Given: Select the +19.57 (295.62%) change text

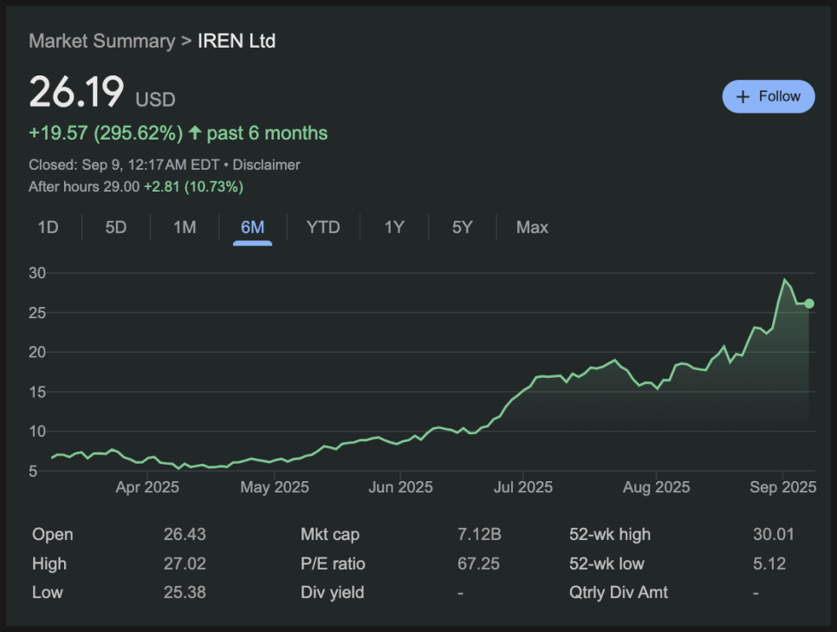Looking at the screenshot, I should coord(106,133).
